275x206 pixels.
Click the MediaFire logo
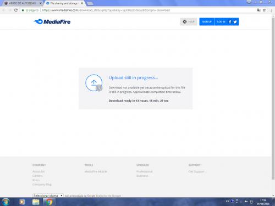point(52,21)
